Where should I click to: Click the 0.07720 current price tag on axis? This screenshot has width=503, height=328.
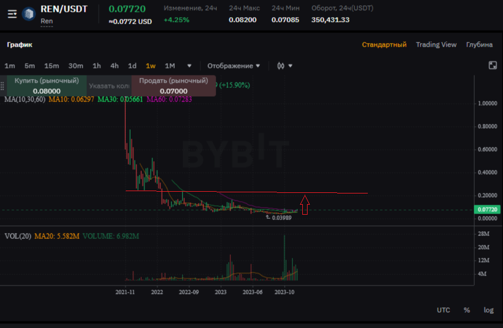(x=487, y=209)
